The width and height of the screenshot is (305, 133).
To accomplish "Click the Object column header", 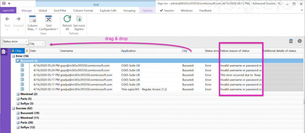I will 18,51.
